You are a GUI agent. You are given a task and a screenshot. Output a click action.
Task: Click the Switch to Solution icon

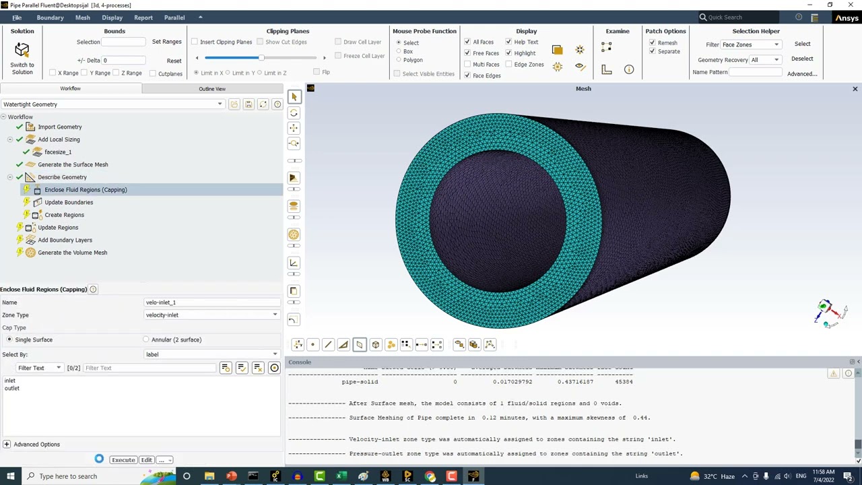coord(22,50)
